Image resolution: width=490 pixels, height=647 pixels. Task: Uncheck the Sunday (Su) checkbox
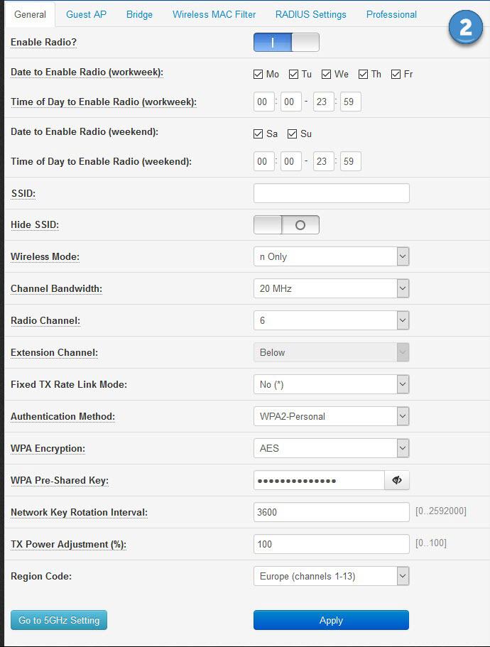point(292,134)
